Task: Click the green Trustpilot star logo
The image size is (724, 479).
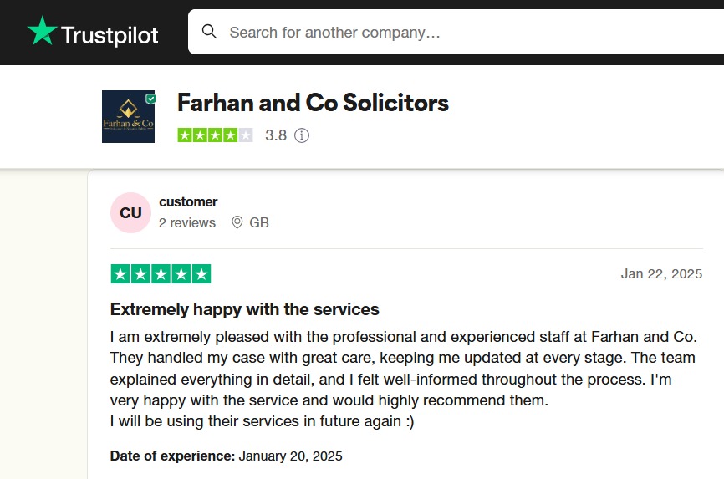Action: (x=42, y=32)
